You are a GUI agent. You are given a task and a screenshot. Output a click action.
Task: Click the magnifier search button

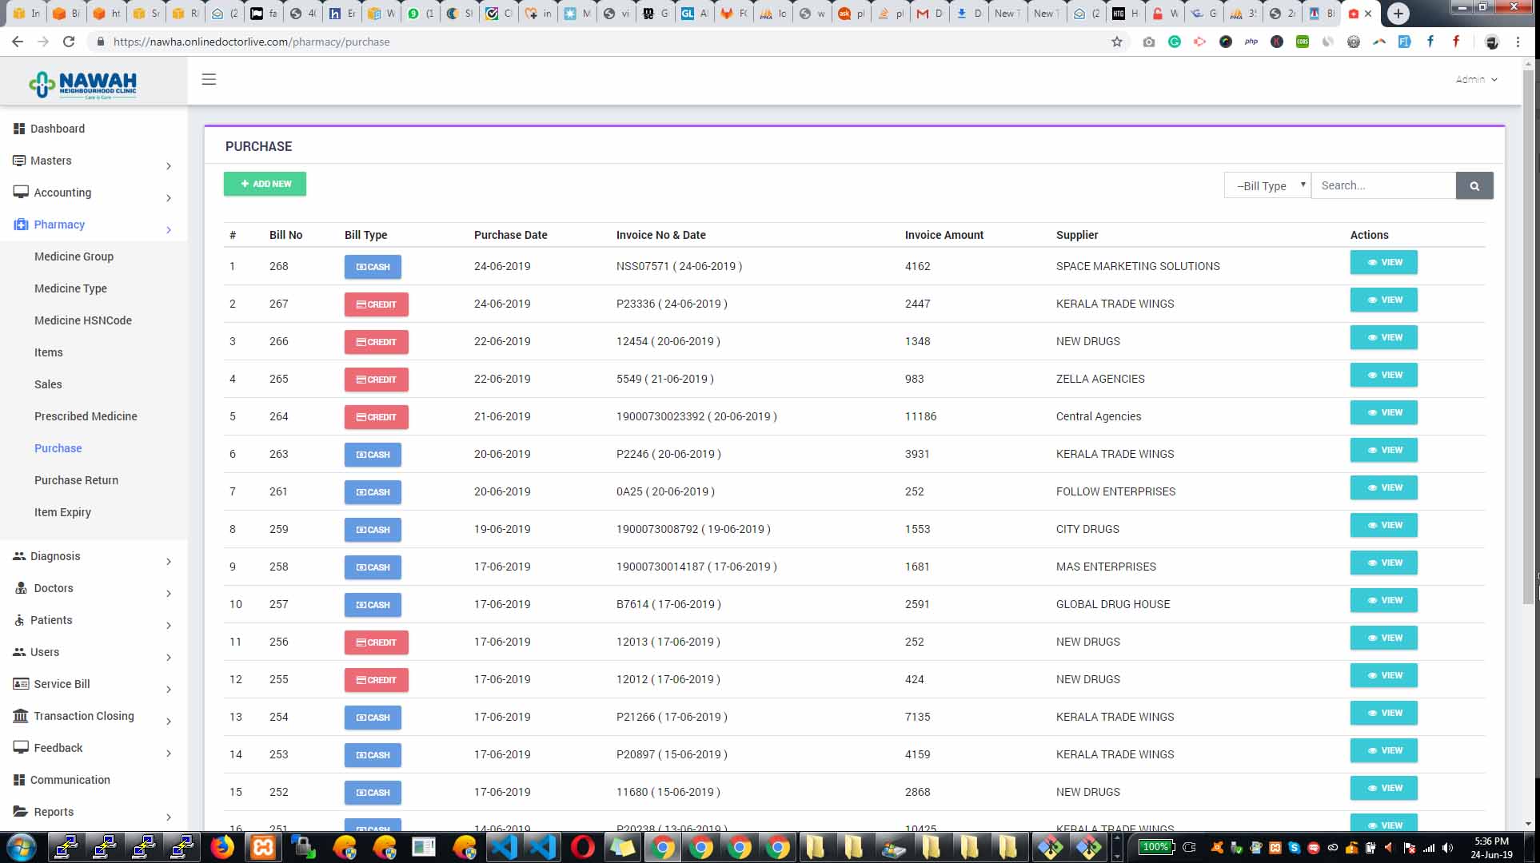(x=1474, y=185)
